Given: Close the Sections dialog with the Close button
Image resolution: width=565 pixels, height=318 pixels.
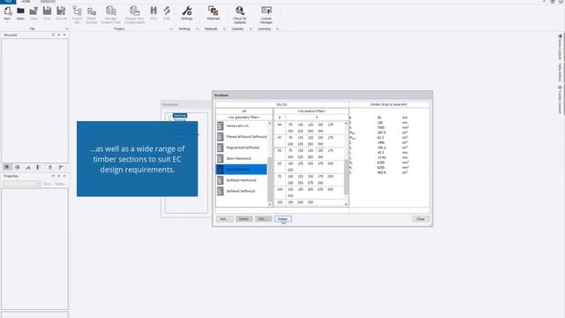Looking at the screenshot, I should pyautogui.click(x=420, y=219).
